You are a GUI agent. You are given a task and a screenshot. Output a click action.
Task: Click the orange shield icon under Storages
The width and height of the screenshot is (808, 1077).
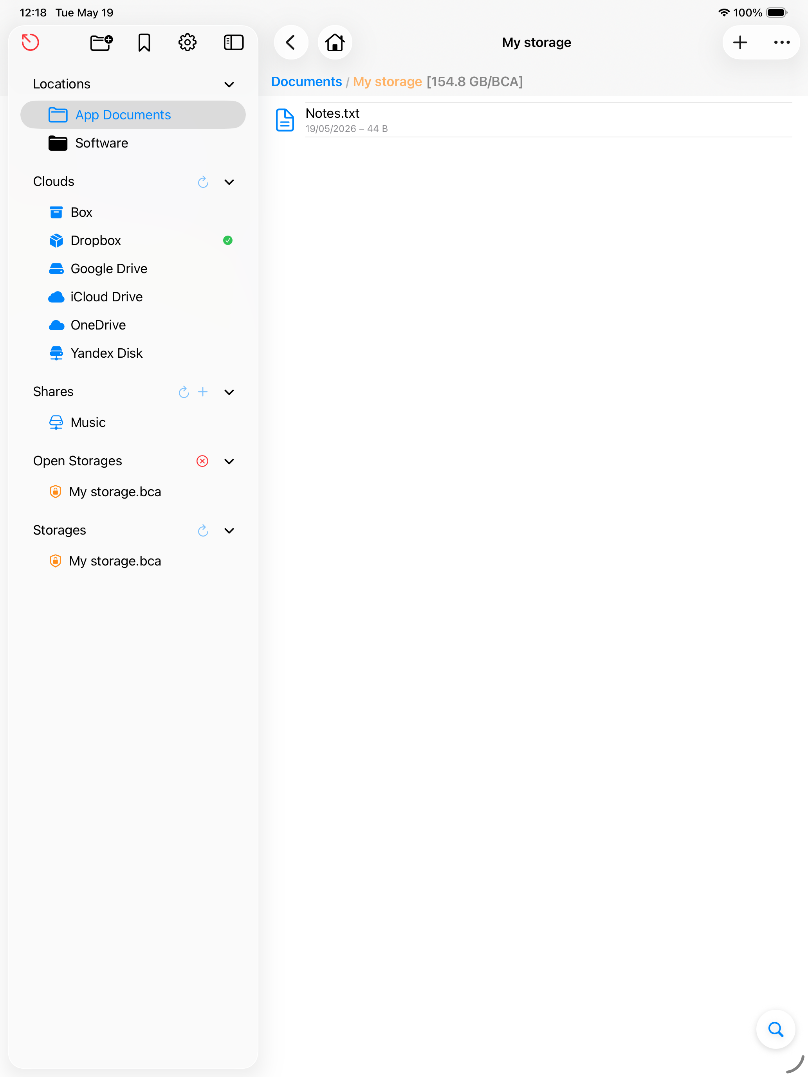(56, 561)
